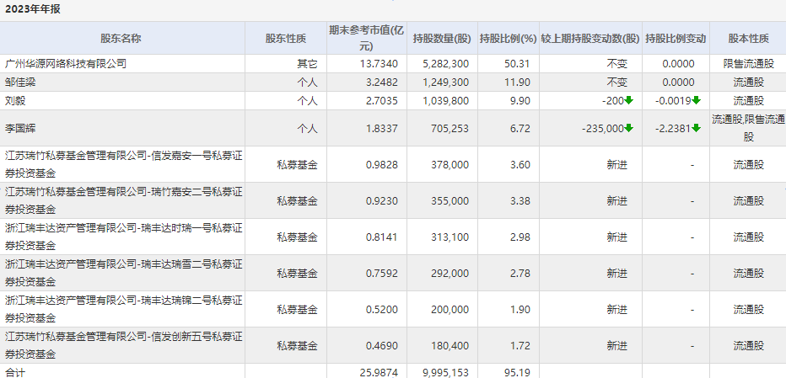Click market value 3.2482

[381, 83]
